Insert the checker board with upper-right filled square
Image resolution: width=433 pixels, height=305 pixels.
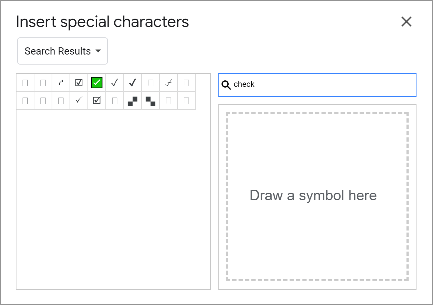point(133,101)
